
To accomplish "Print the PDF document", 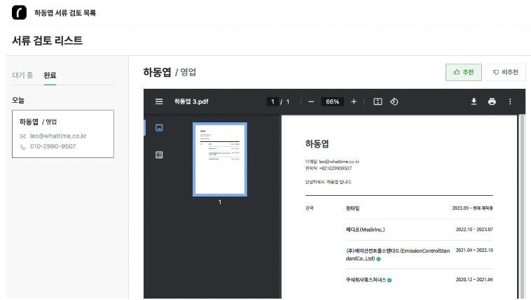I will click(492, 101).
